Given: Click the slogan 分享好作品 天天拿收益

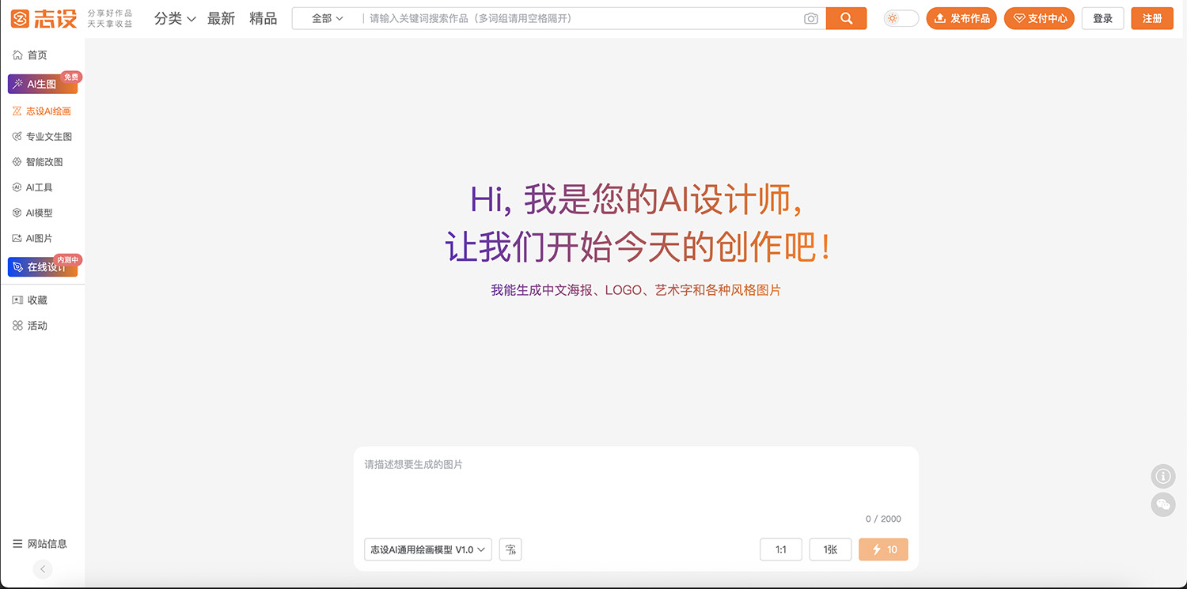Looking at the screenshot, I should [x=110, y=18].
